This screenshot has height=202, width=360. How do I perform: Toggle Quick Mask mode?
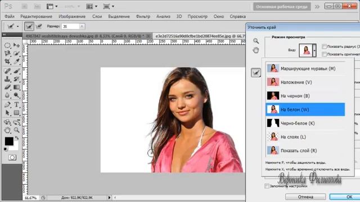pyautogui.click(x=12, y=158)
